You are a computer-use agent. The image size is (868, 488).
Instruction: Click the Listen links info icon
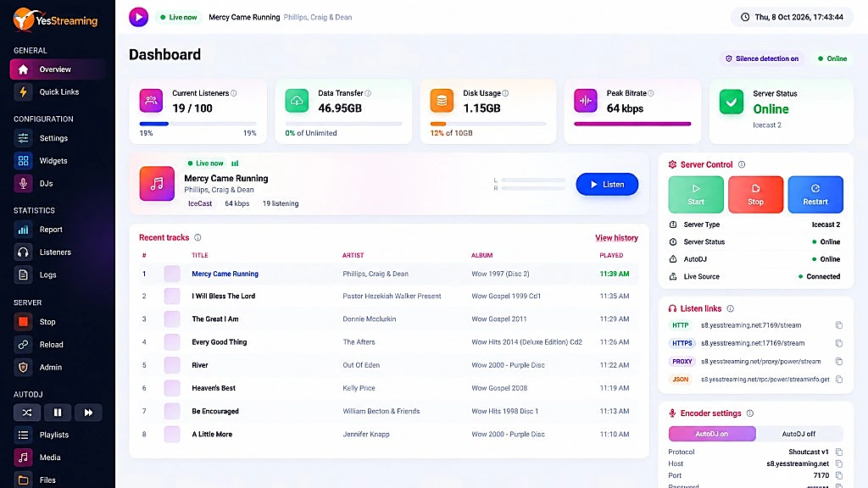click(x=730, y=308)
